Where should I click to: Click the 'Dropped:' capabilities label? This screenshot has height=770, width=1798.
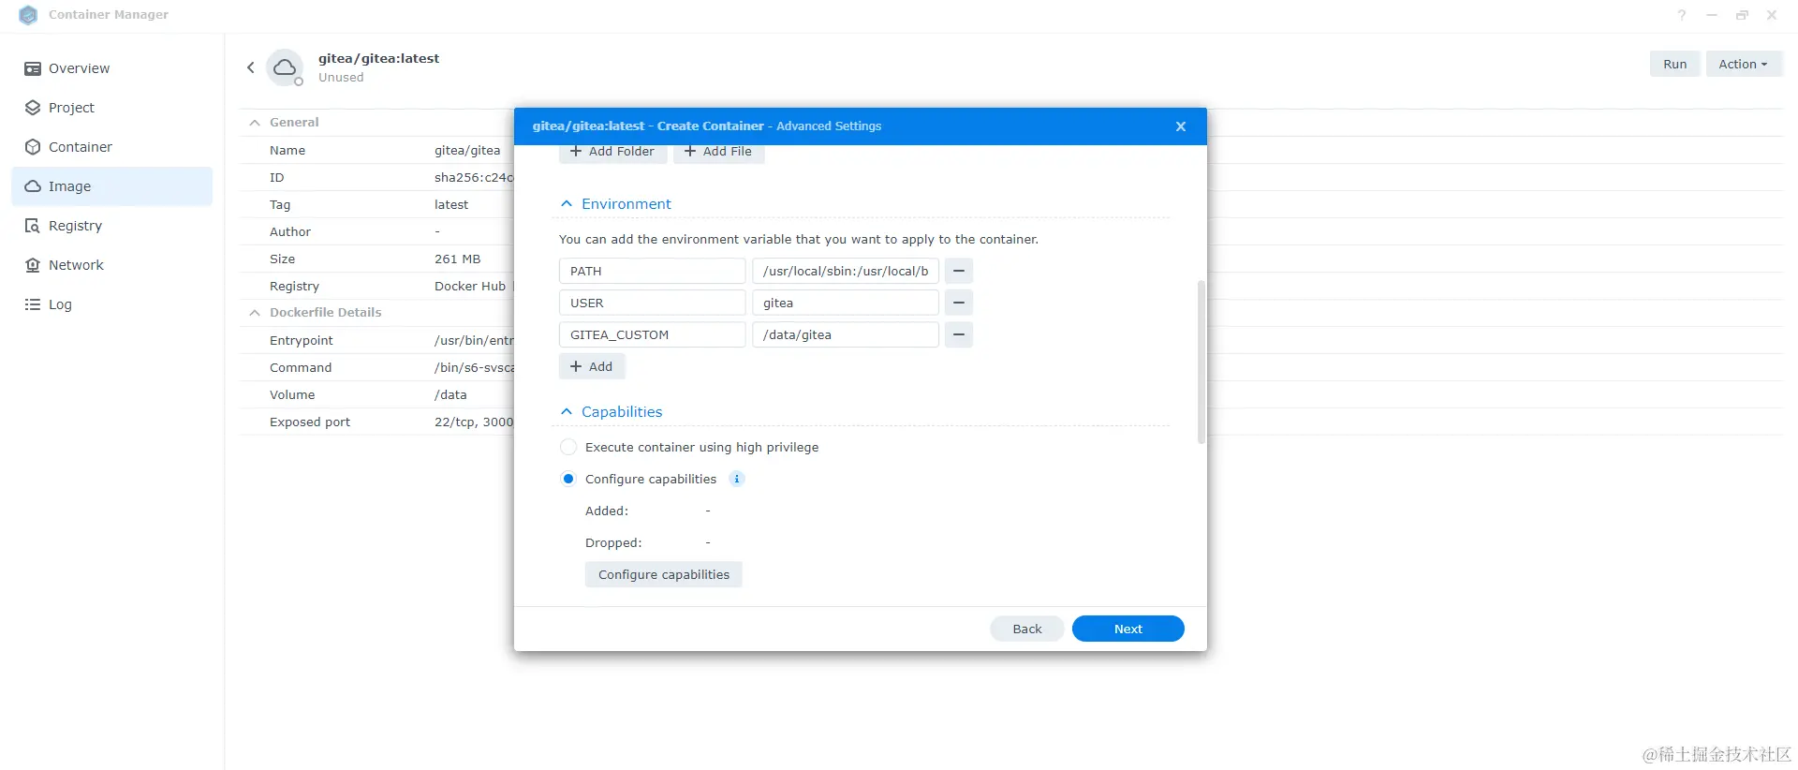(x=613, y=542)
